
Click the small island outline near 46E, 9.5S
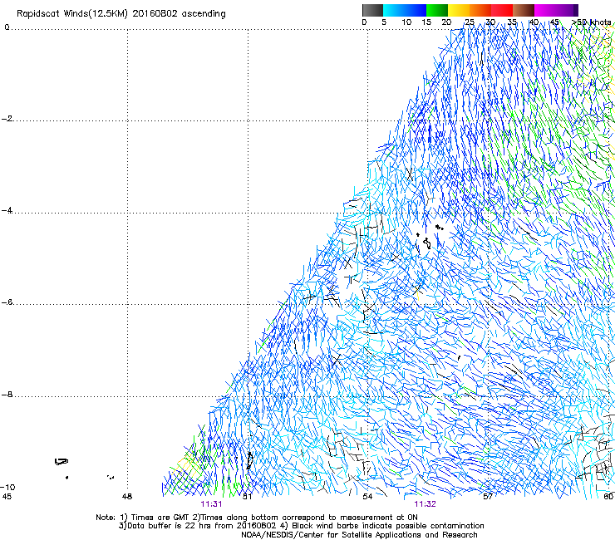click(61, 462)
